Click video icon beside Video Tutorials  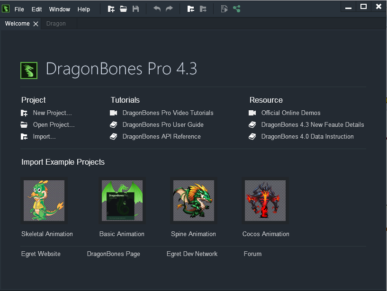point(114,113)
